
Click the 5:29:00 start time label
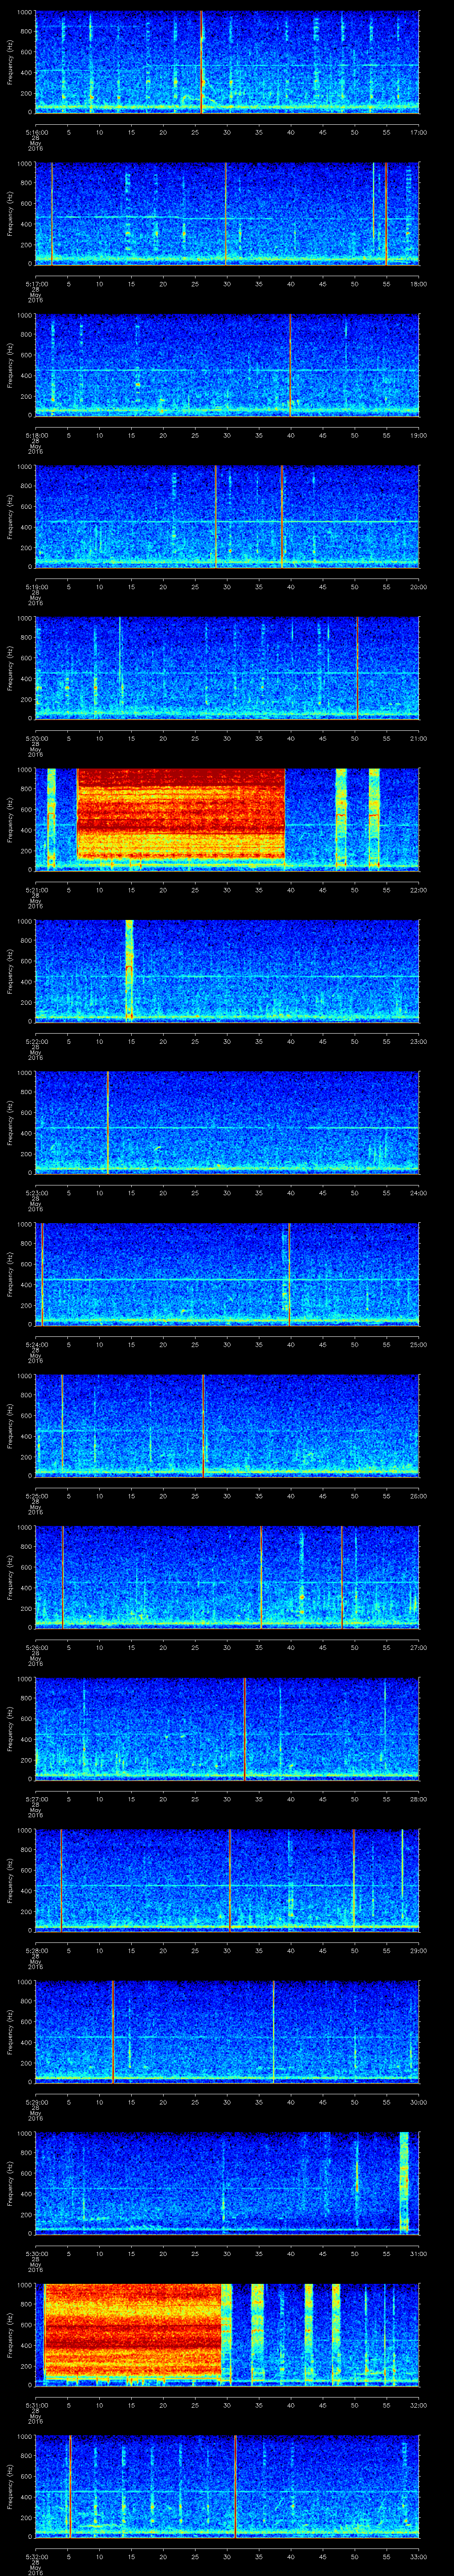click(x=36, y=2102)
